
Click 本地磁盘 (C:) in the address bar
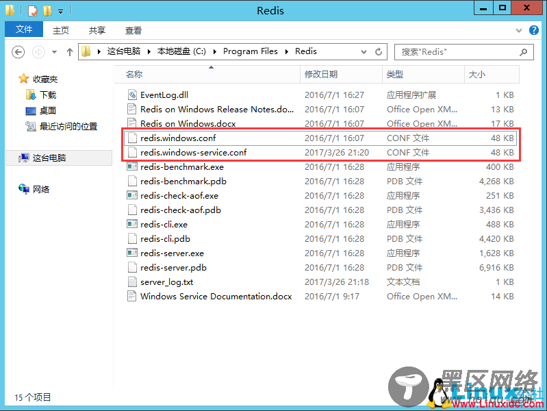click(x=181, y=51)
